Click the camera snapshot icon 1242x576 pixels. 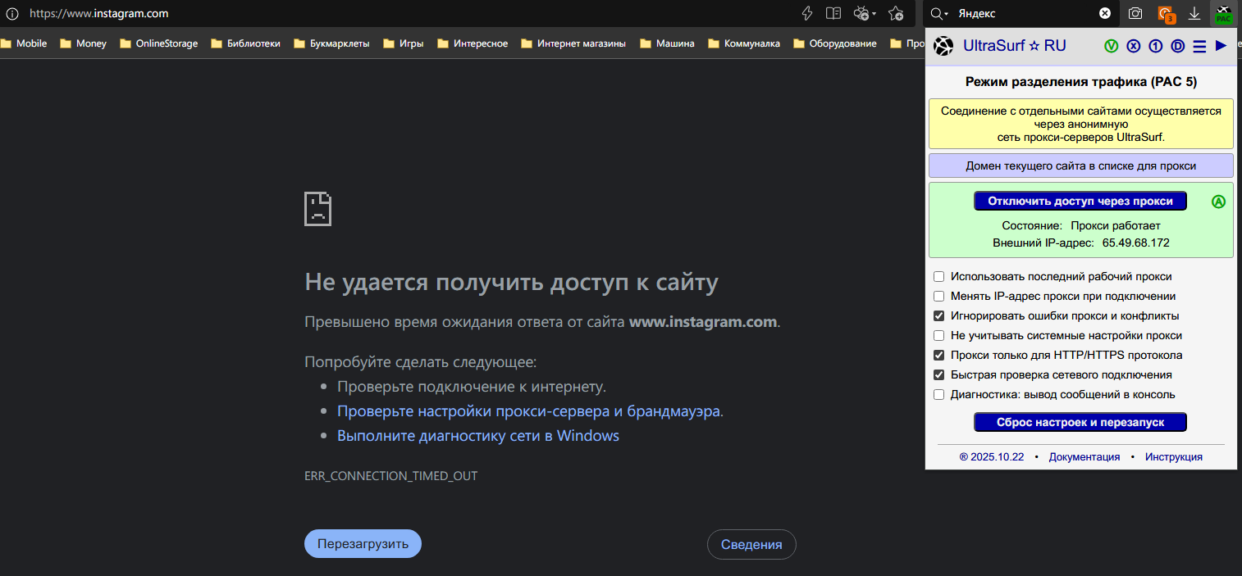coord(1135,13)
